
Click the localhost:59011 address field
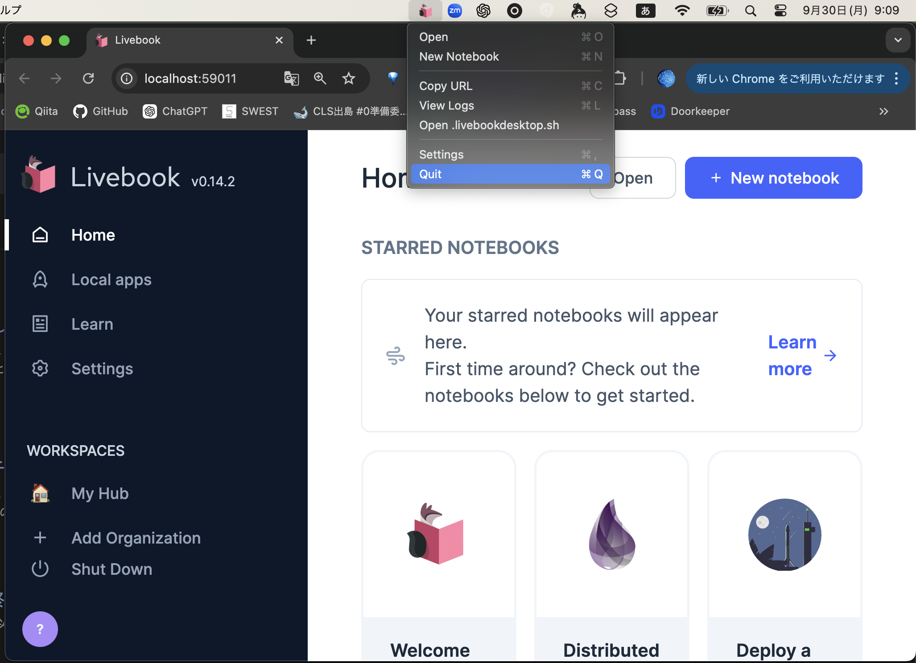coord(190,79)
